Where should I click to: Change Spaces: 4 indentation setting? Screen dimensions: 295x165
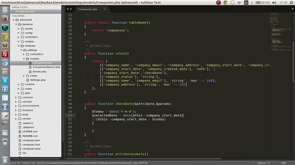(x=263, y=163)
